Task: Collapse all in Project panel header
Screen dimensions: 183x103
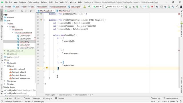Action: point(26,11)
